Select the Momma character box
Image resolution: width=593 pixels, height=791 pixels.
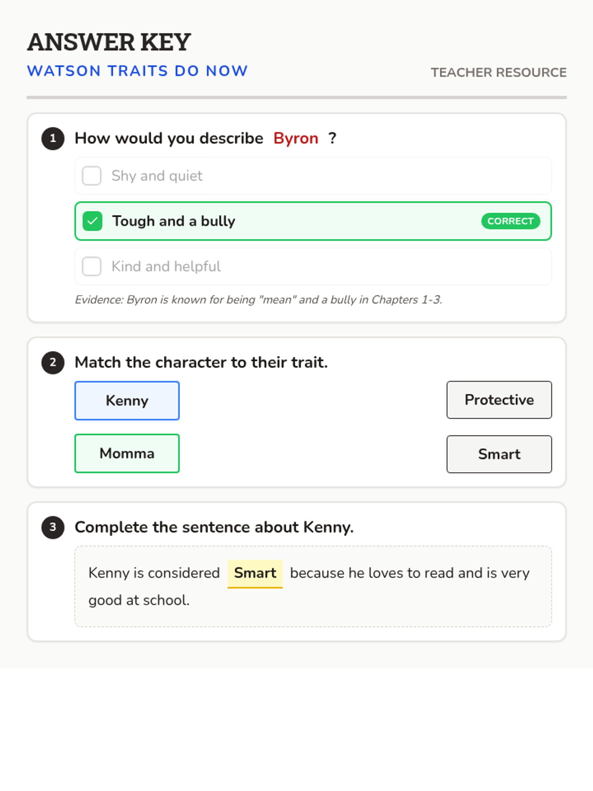pos(127,453)
